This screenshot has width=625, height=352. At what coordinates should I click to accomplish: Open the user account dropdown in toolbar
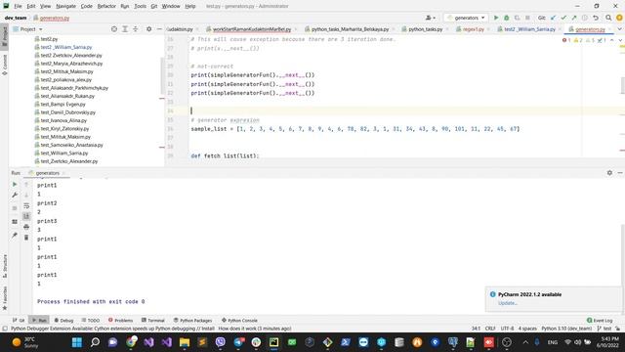(430, 18)
